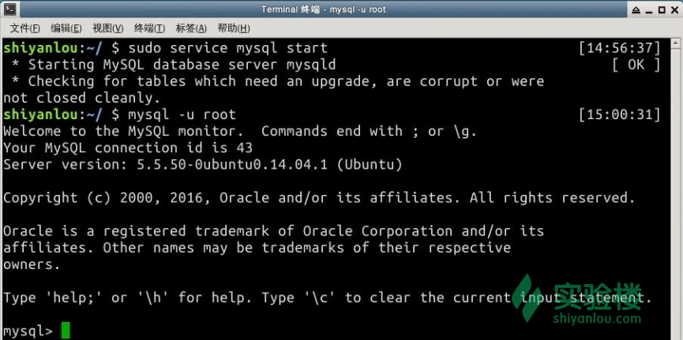
Task: Click the terminal window icon in title bar
Action: coord(9,9)
